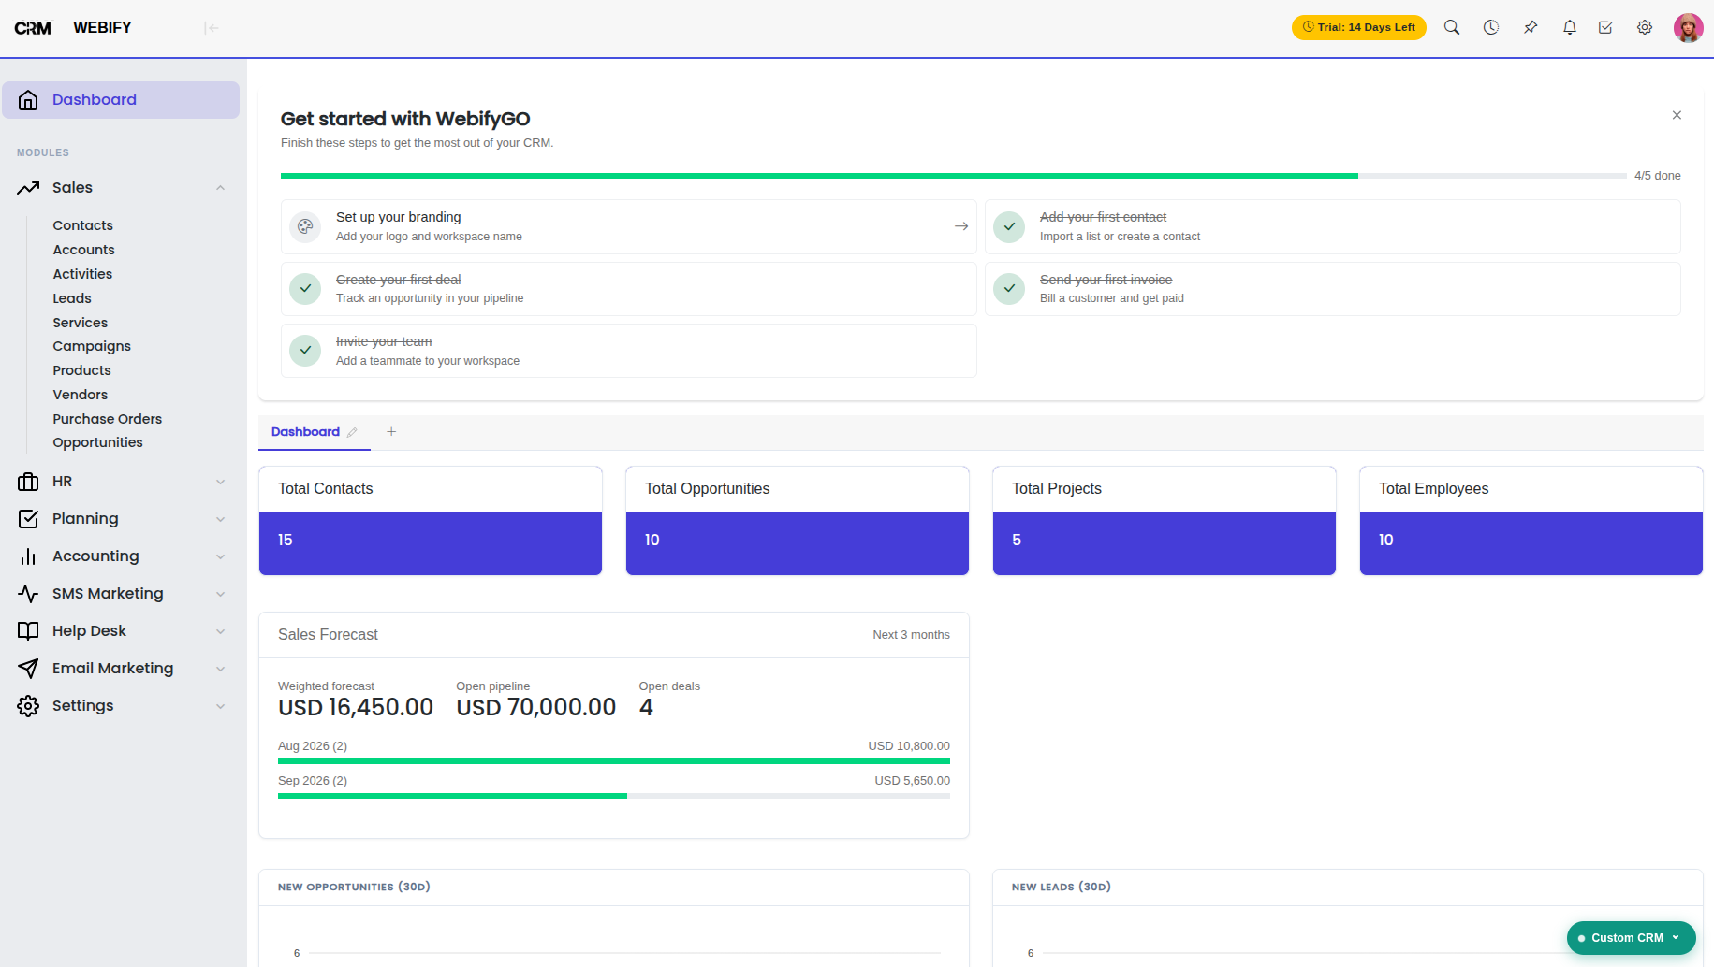Toggle the Create your first deal checkmark
Viewport: 1714px width, 967px height.
pos(305,289)
